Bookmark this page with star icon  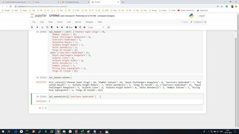(x=222, y=7)
